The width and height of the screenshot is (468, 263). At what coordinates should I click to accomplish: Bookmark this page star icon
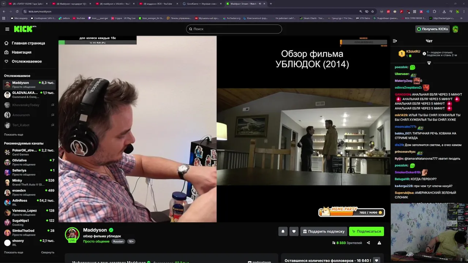coord(373,11)
